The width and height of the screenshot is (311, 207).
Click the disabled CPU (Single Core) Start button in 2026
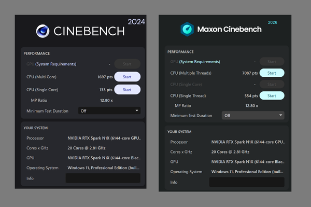[x=272, y=85]
